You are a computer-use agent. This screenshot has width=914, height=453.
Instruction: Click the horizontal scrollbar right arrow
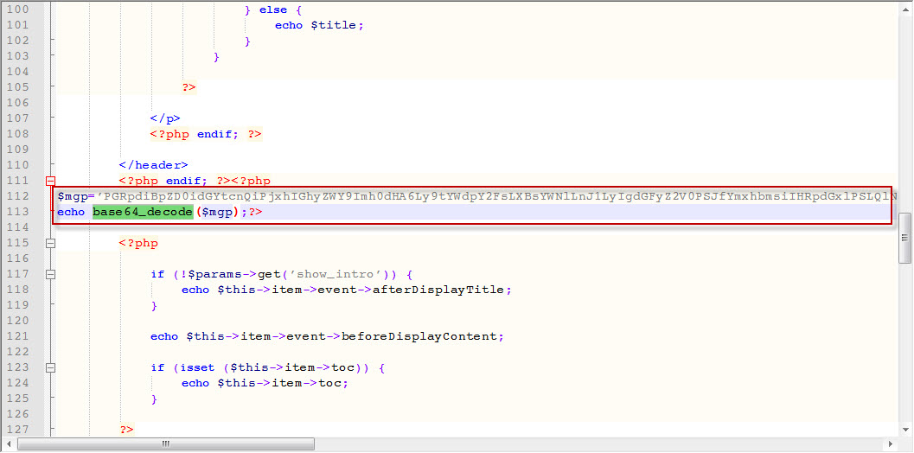click(892, 444)
